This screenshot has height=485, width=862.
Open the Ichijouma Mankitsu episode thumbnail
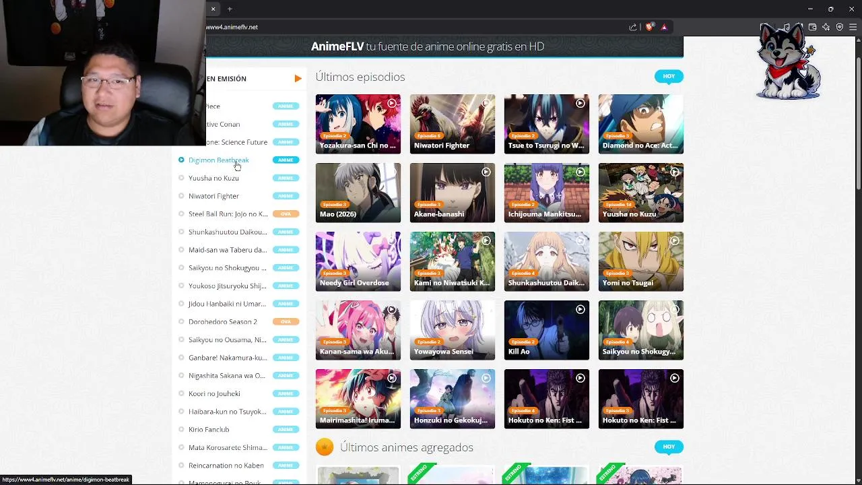tap(547, 193)
